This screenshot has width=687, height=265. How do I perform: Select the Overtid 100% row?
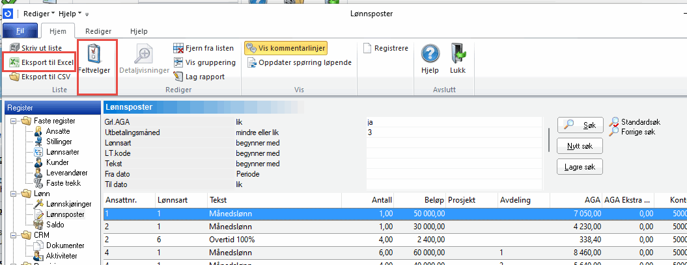click(231, 238)
